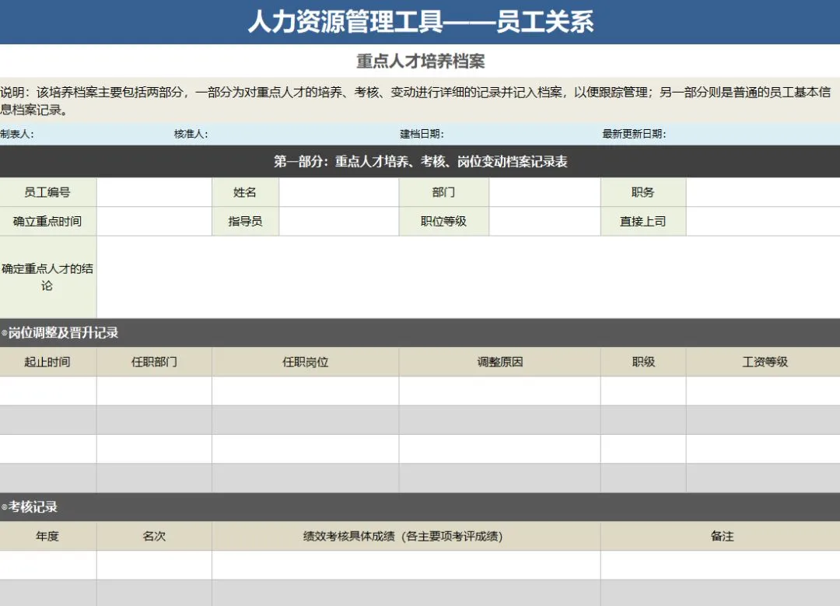Viewport: 840px width, 606px height.
Task: Select the 职位等级 label cell
Action: click(443, 221)
